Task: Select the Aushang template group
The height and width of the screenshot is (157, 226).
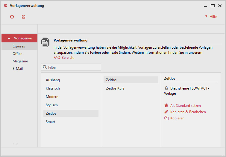Action: pyautogui.click(x=53, y=80)
